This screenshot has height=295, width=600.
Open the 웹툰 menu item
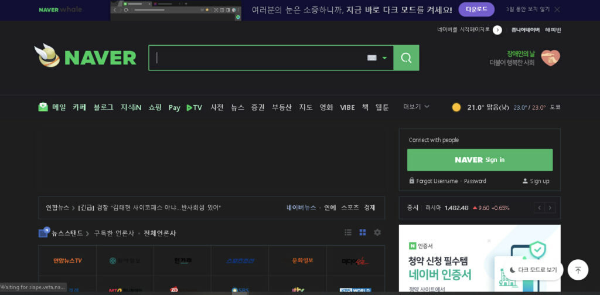click(382, 107)
